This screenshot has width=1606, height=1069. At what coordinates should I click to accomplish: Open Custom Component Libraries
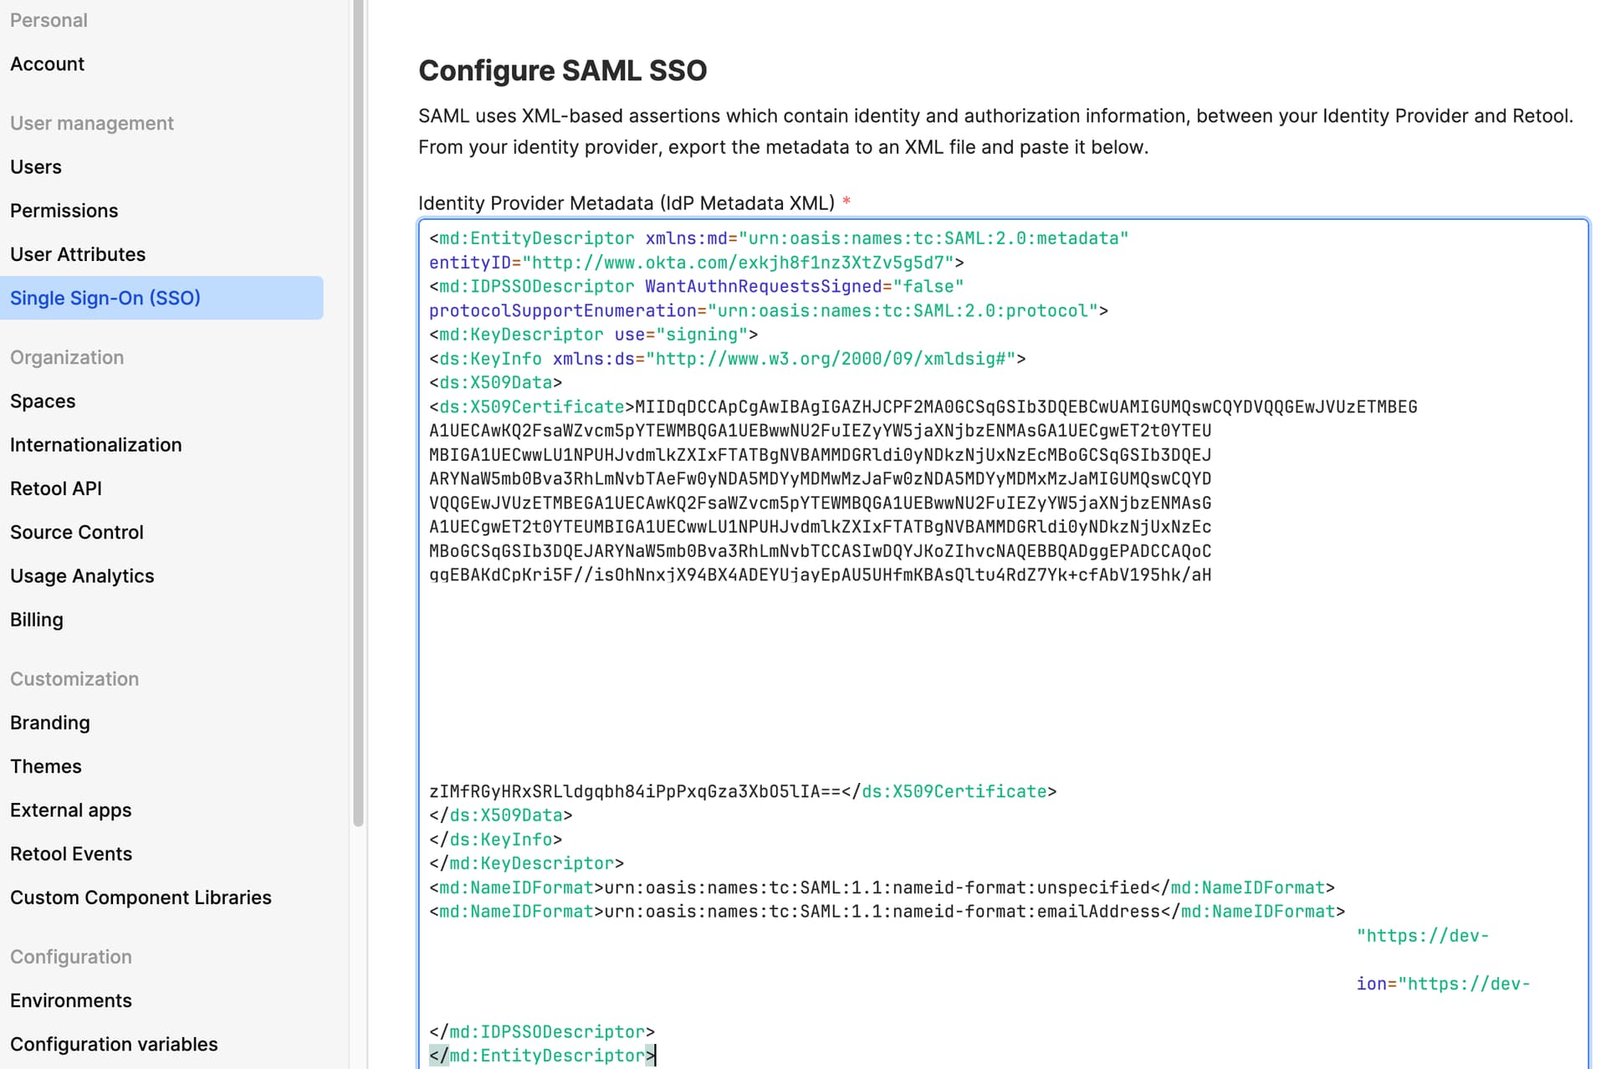pos(140,897)
